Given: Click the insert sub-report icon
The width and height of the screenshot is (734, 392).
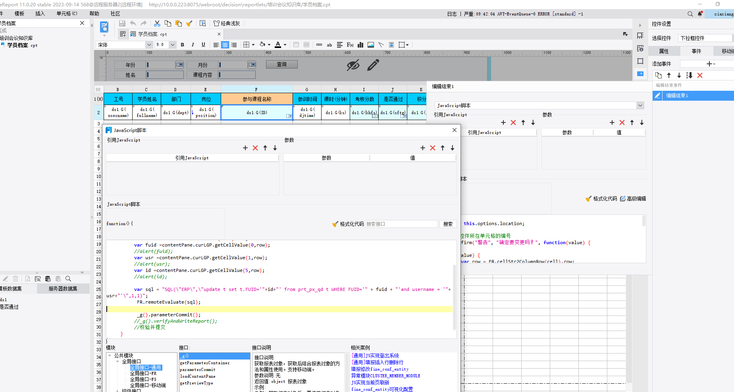Looking at the screenshot, I should [391, 45].
